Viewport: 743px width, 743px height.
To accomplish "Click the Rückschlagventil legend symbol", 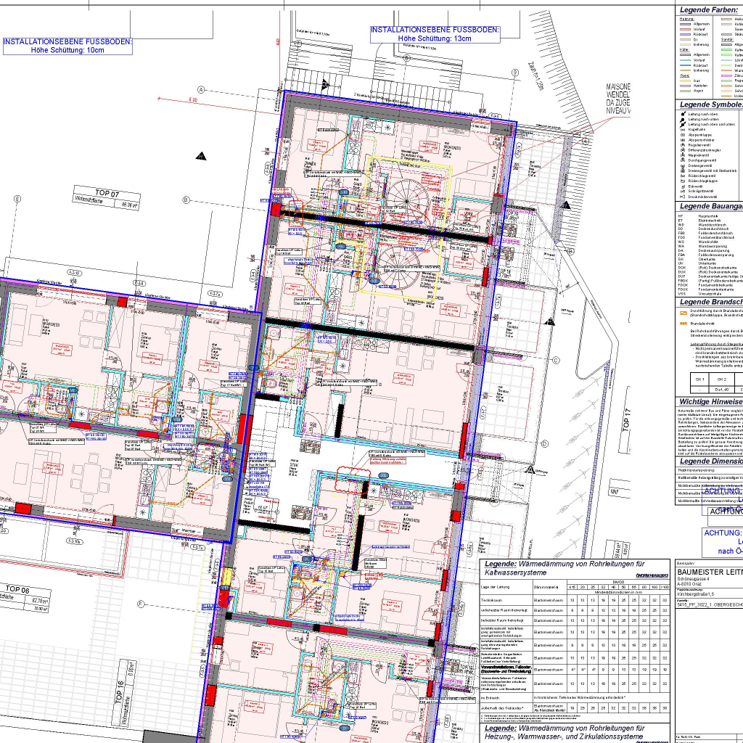I will [683, 176].
